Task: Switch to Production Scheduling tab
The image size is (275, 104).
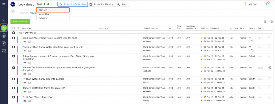Action: coord(73,4)
